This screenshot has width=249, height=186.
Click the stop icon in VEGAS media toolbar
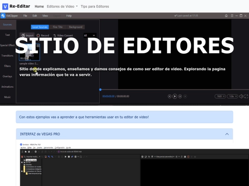[x=69, y=157]
